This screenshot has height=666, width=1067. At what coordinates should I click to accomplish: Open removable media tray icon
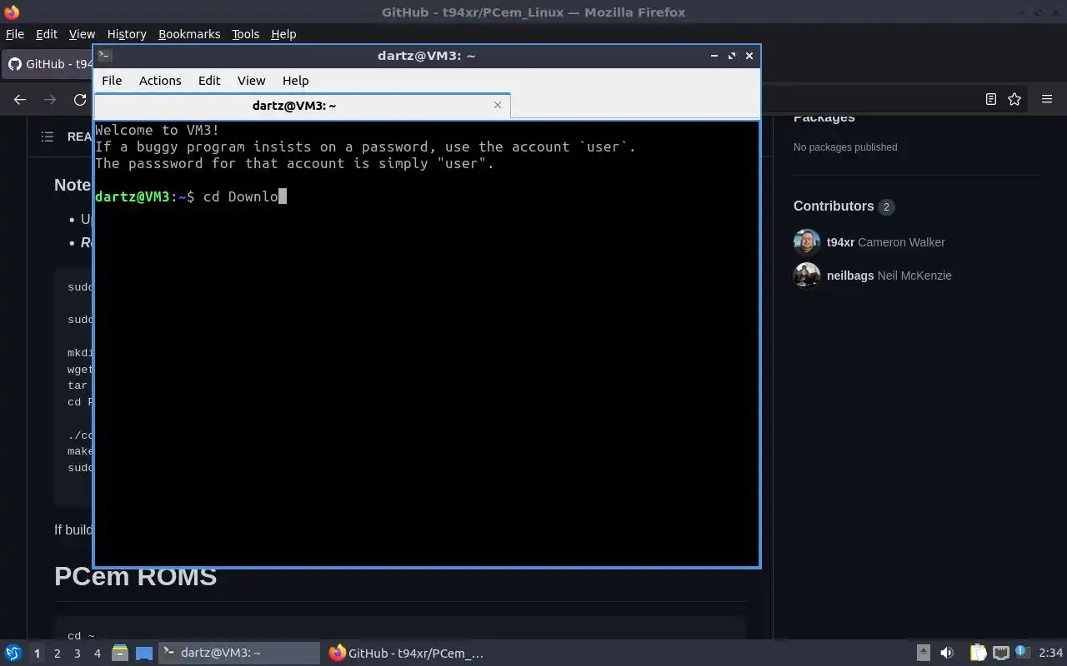pyautogui.click(x=923, y=654)
